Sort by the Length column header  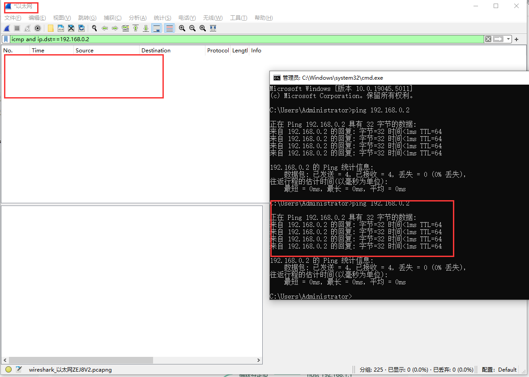tap(239, 50)
